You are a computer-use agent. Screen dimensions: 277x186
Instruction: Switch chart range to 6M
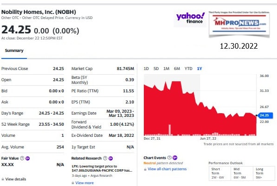pyautogui.click(x=177, y=69)
